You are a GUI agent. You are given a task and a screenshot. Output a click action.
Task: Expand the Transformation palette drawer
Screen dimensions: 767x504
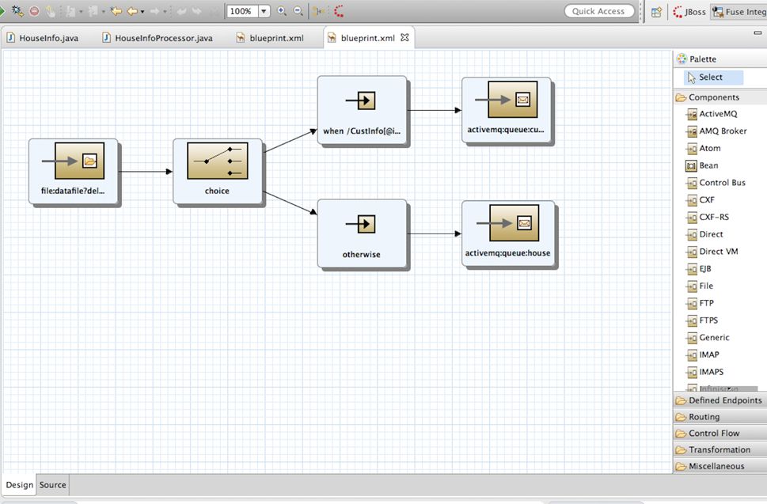click(x=719, y=450)
